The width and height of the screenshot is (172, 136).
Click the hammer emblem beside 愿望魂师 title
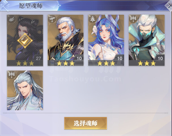click(x=4, y=5)
